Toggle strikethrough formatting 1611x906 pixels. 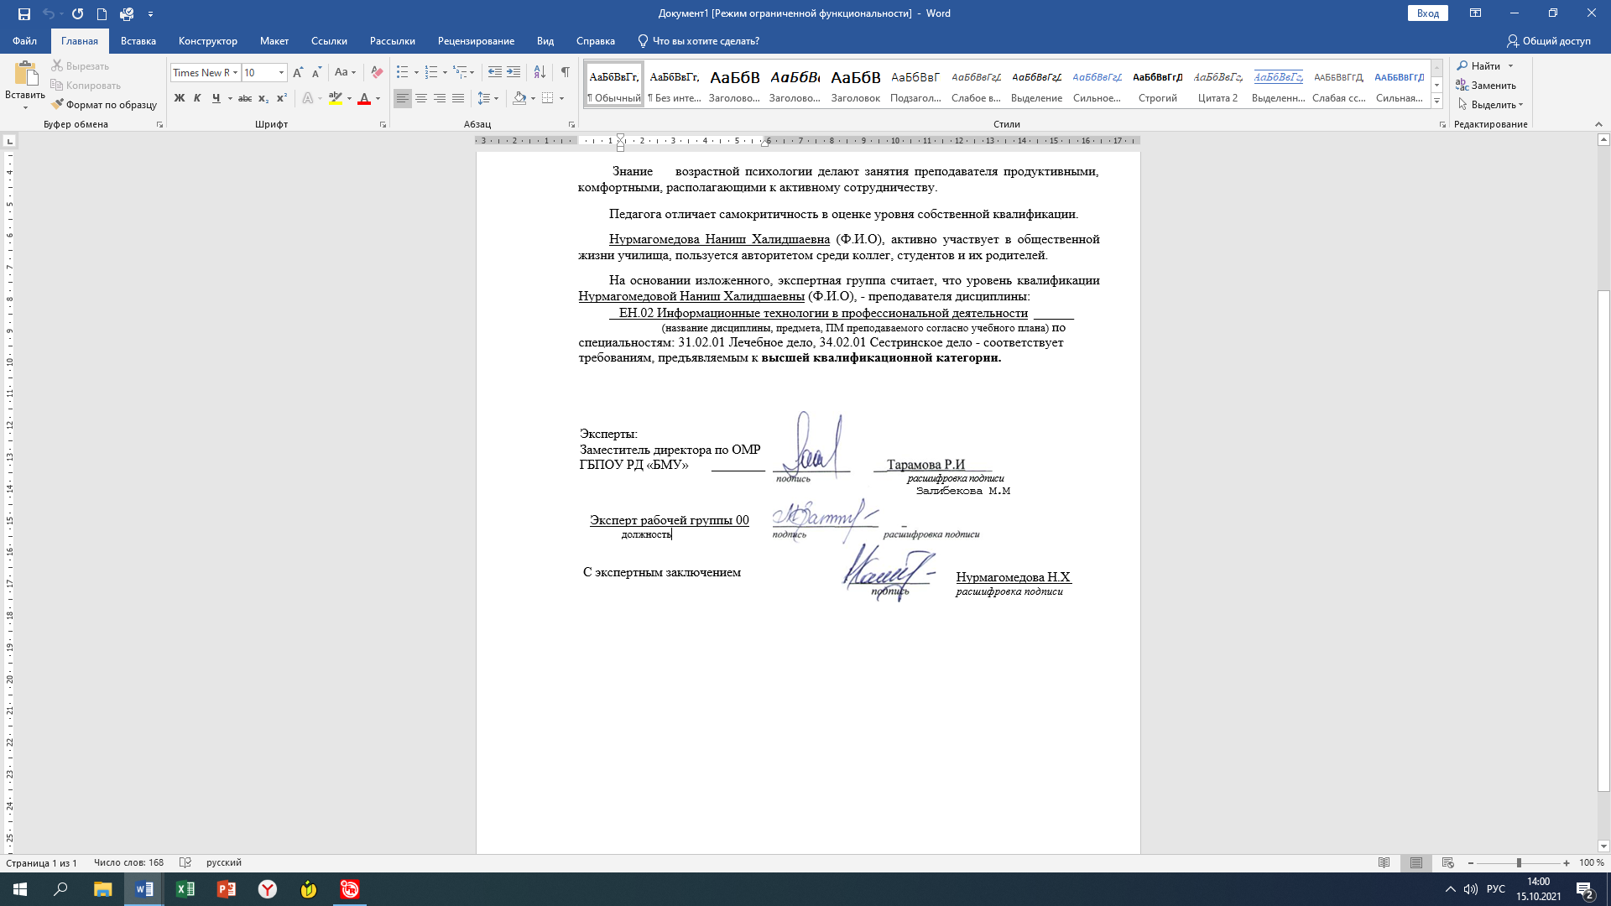click(x=245, y=98)
